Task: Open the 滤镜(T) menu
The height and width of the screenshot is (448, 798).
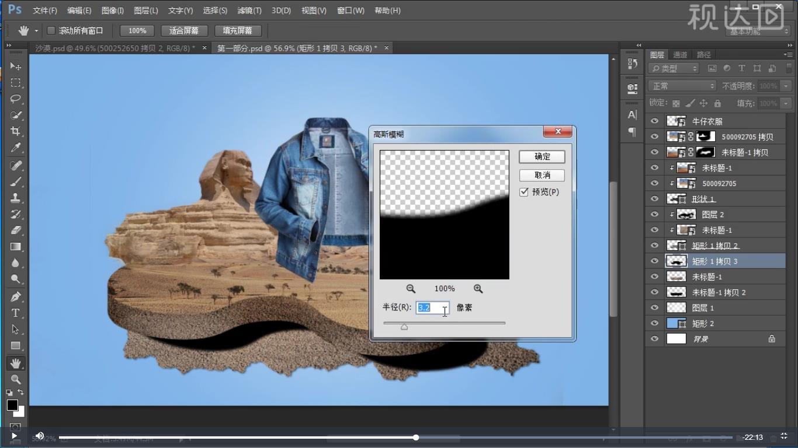Action: (249, 10)
